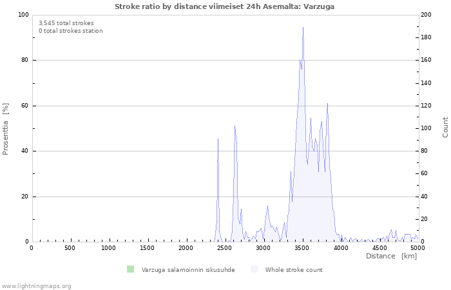Open the www.lightningmaps.org watermark link

pos(36,285)
